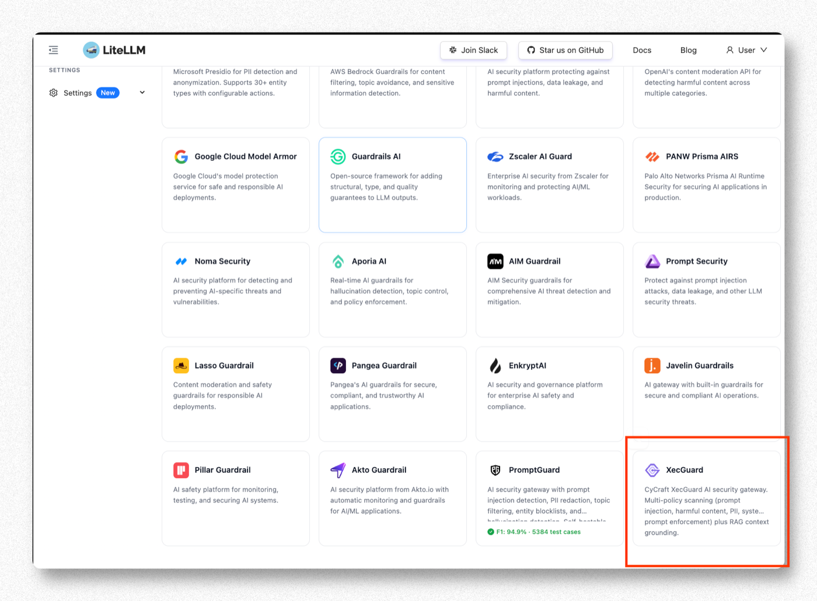Screen dimensions: 817x601
Task: Select the PromptGuard title
Action: coord(534,470)
